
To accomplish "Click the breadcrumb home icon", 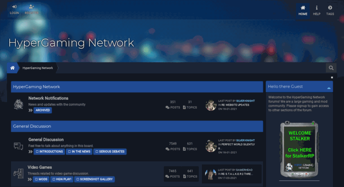I will (12, 68).
